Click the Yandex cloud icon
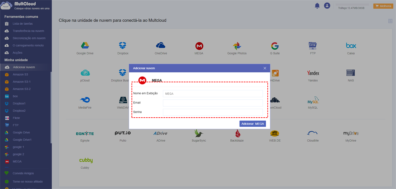 313,73
